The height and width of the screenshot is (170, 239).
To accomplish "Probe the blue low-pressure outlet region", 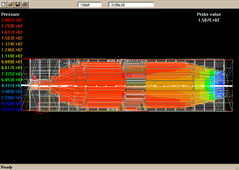I will 219,84.
